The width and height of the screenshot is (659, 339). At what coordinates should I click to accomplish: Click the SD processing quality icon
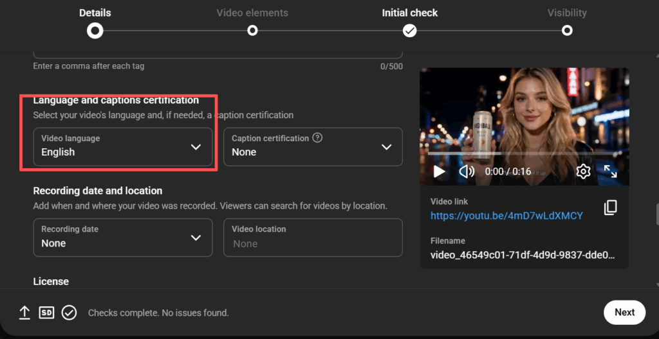coord(46,313)
